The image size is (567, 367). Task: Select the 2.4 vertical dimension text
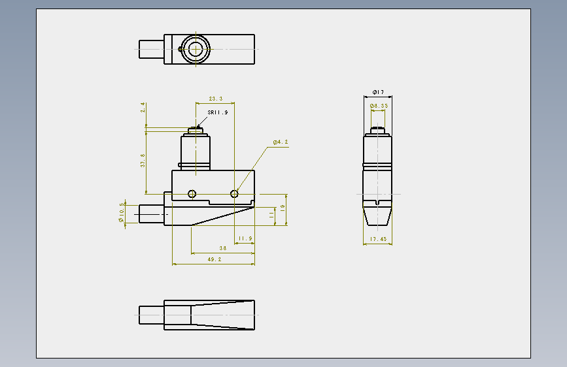(x=143, y=107)
